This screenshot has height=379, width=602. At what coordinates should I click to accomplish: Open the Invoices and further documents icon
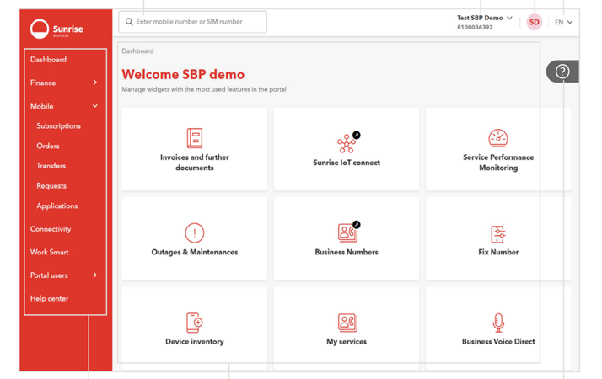coord(195,138)
